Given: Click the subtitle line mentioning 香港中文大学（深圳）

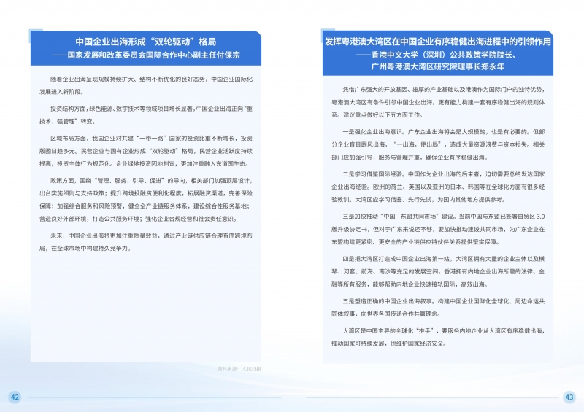Looking at the screenshot, I should coord(438,54).
